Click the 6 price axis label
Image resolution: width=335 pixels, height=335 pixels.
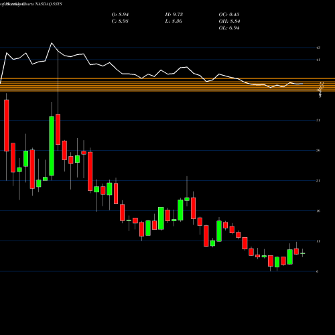tap(318, 271)
